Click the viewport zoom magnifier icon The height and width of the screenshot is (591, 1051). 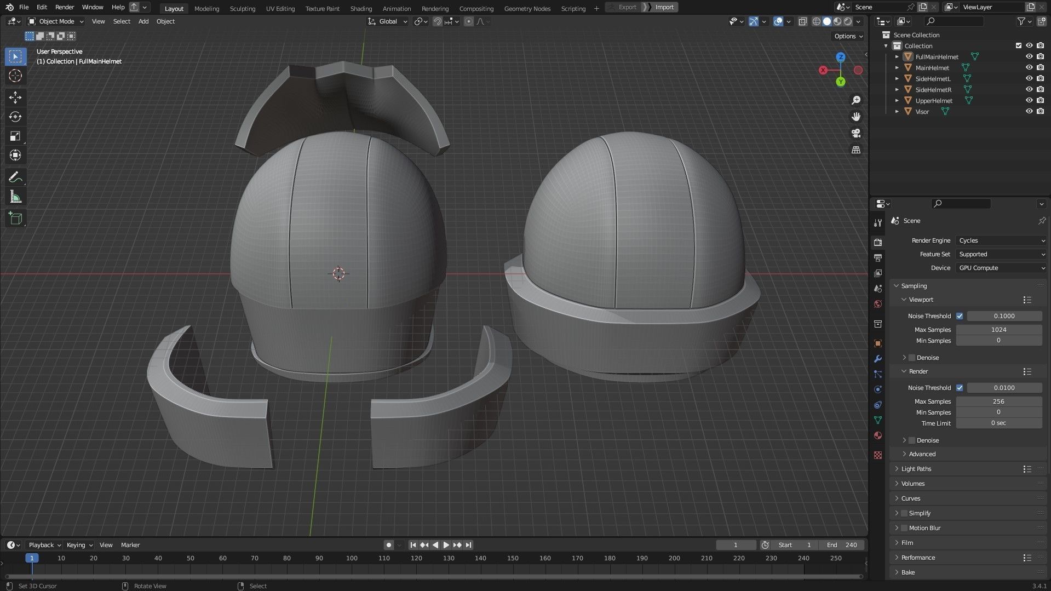(856, 100)
